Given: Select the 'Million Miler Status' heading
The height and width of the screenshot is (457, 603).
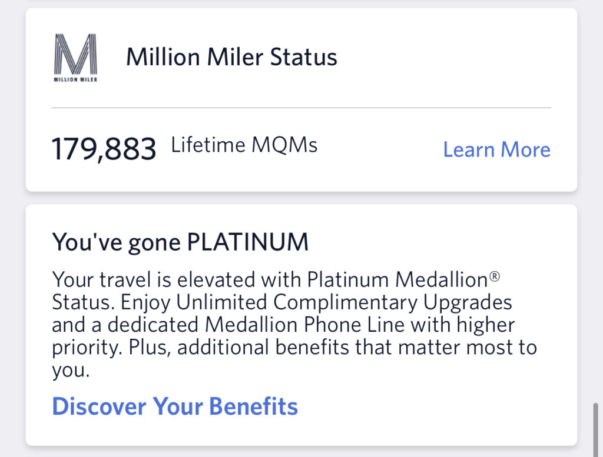Looking at the screenshot, I should click(x=231, y=56).
